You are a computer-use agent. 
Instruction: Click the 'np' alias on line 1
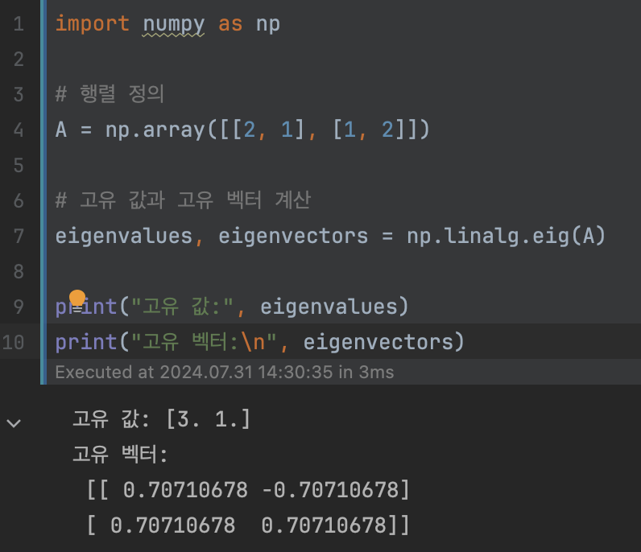[x=268, y=25]
